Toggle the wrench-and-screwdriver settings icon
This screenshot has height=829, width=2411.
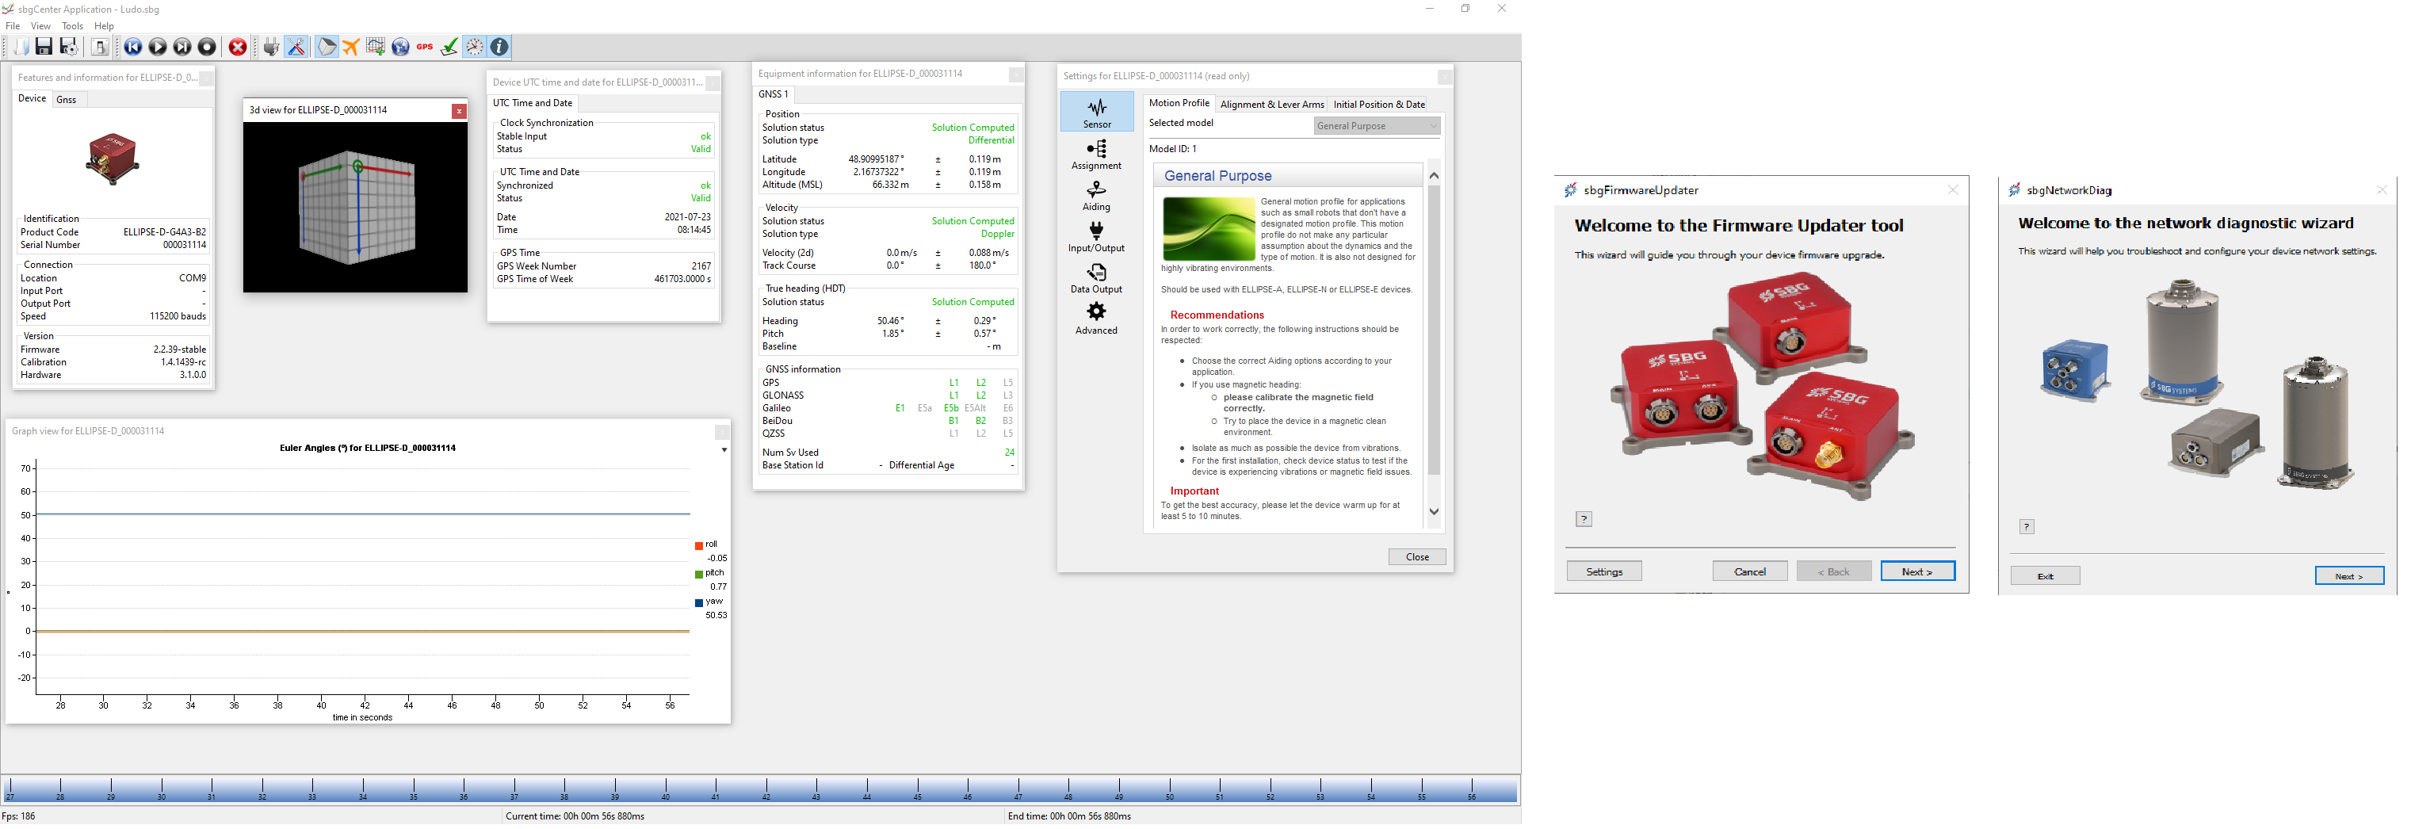point(296,47)
